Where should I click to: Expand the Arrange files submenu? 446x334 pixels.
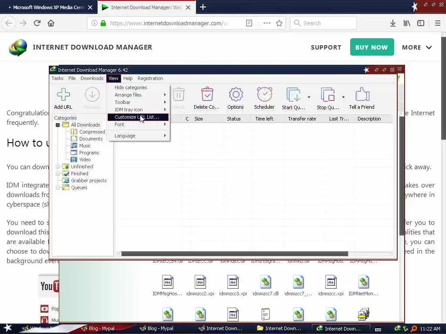coord(138,95)
